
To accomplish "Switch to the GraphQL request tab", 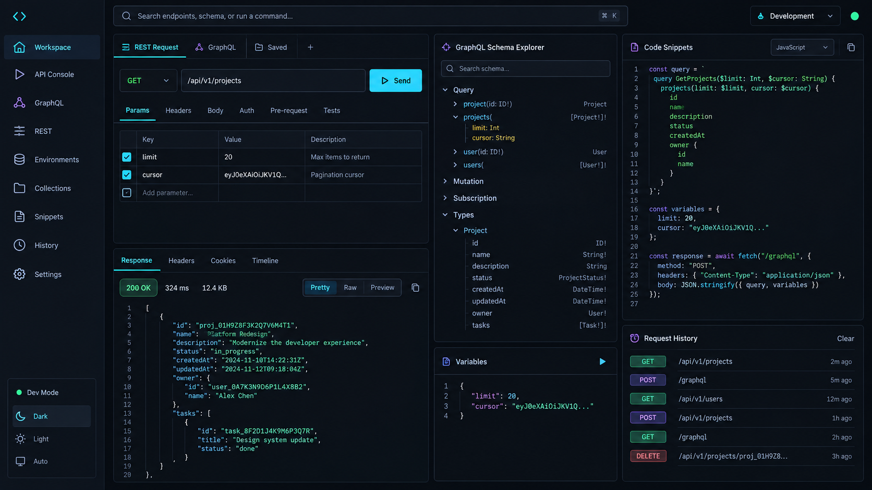I will click(x=216, y=47).
